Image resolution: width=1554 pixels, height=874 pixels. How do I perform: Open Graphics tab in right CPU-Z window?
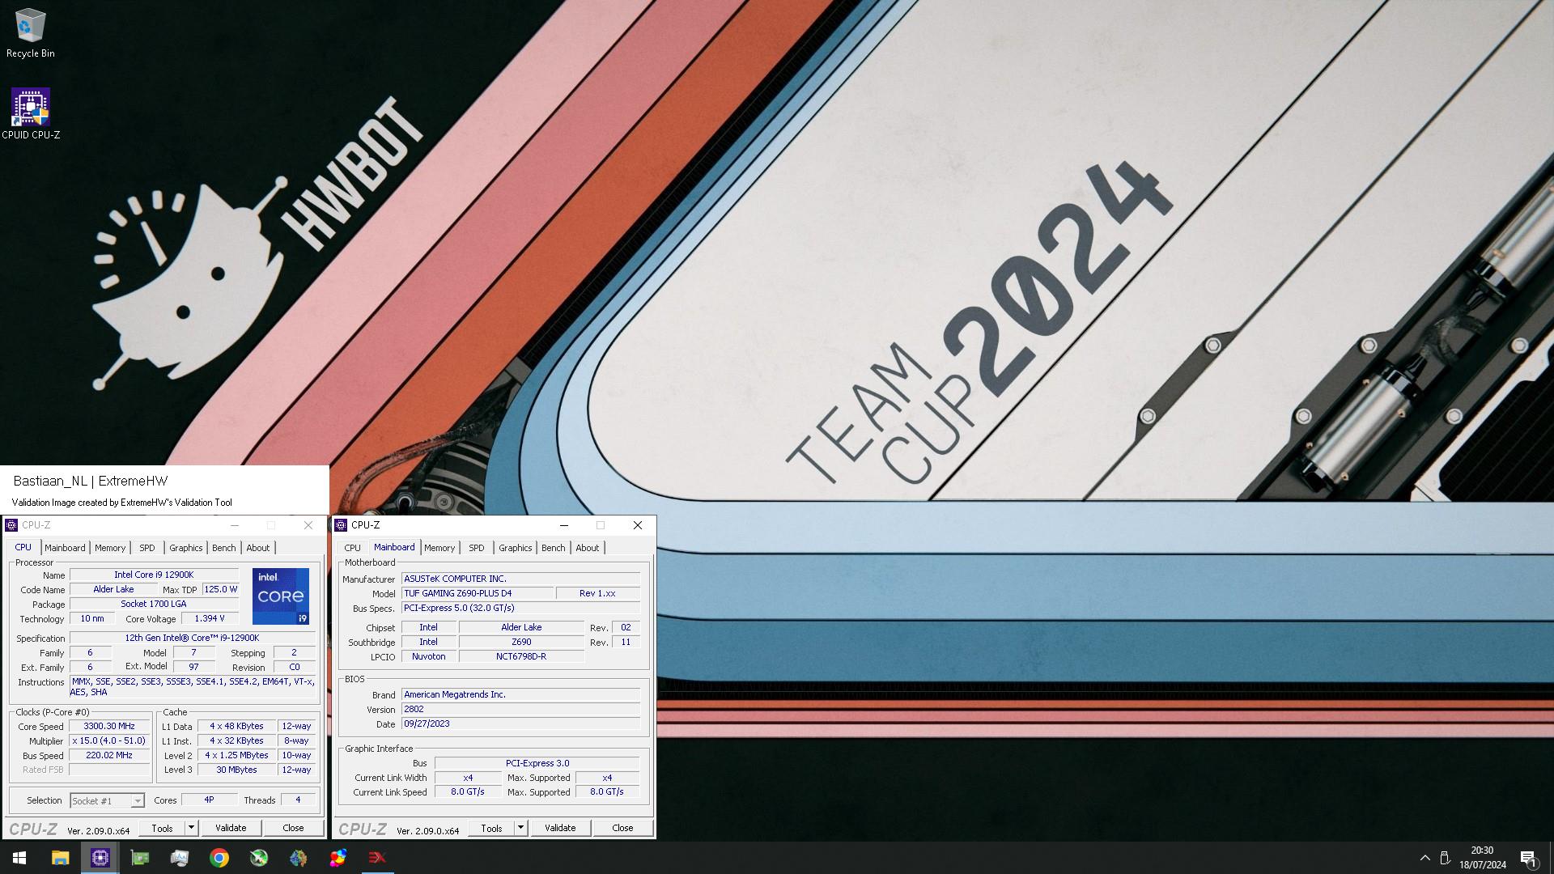515,548
